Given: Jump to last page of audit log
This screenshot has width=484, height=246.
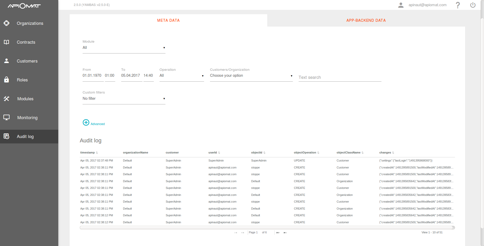Looking at the screenshot, I should pos(285,233).
